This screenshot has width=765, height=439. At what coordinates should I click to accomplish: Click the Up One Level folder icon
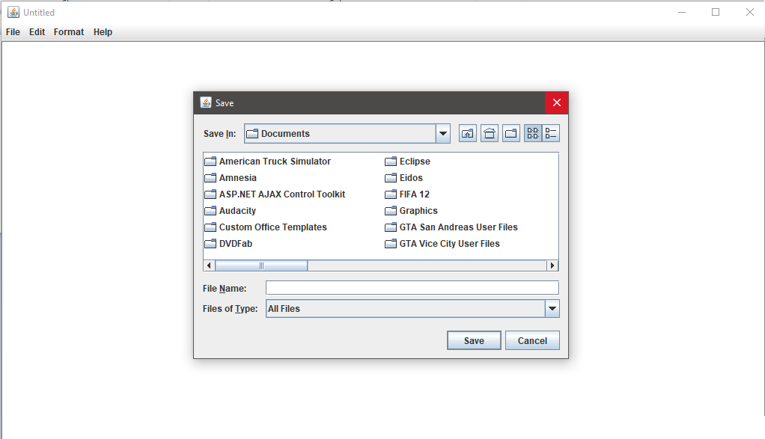pos(467,132)
